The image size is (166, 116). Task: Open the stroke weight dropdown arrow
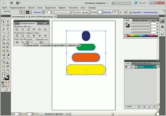click(x=51, y=12)
